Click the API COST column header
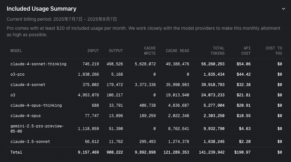 tap(246, 51)
